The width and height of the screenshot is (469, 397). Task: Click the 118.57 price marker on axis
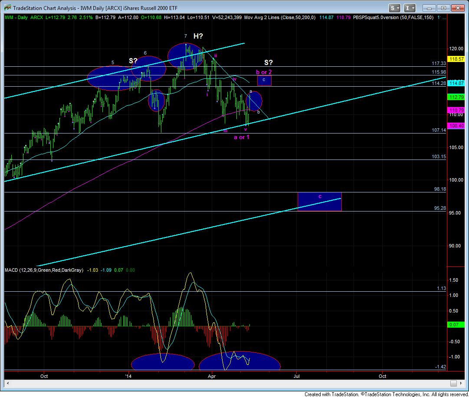457,59
